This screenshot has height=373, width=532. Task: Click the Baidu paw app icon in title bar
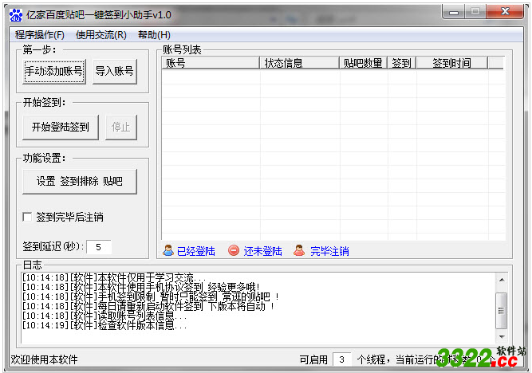16,15
